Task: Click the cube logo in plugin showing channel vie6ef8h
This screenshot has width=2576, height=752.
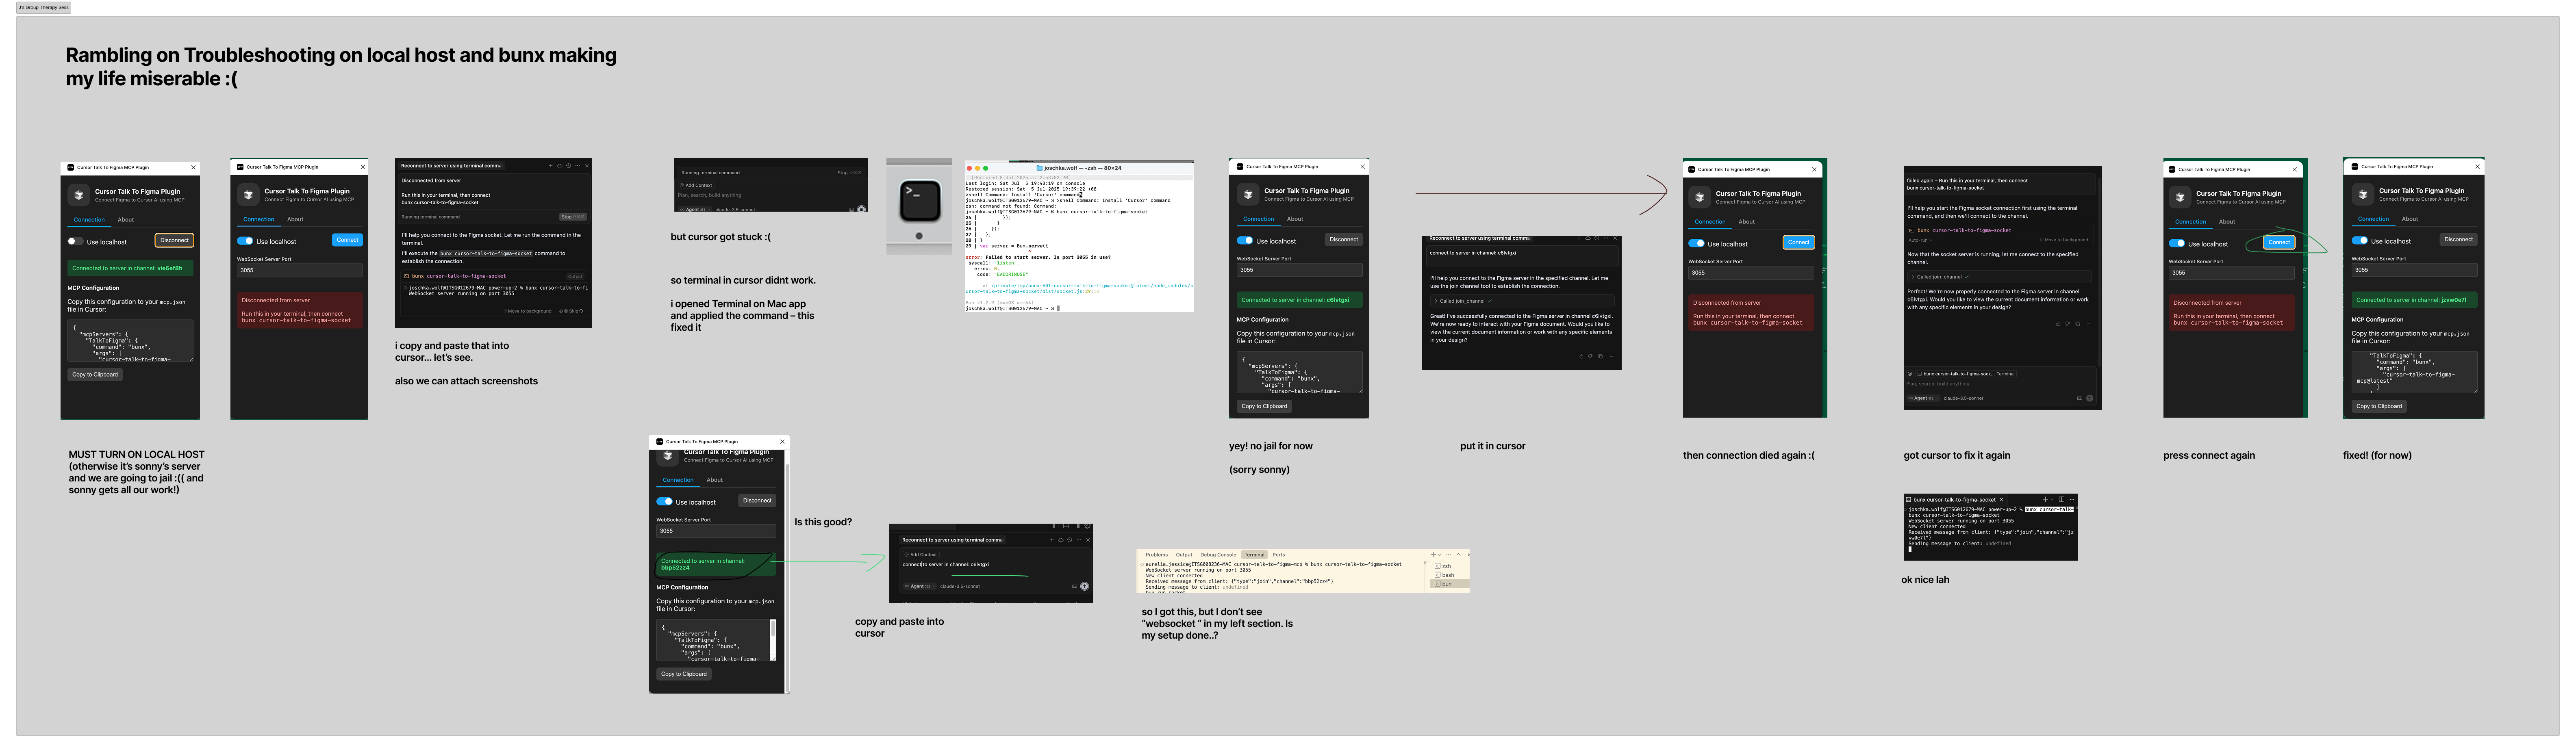Action: (x=79, y=195)
